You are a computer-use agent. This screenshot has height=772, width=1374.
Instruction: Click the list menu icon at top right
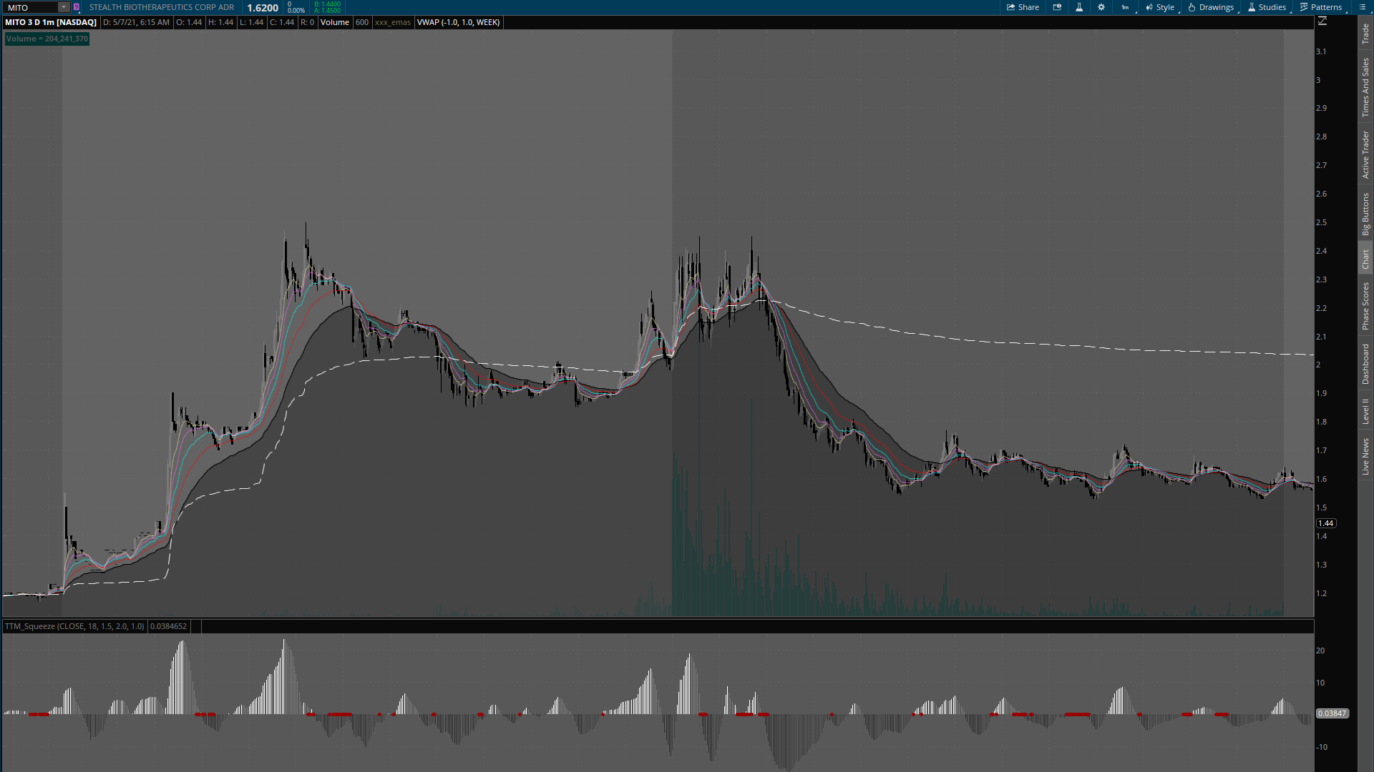(1362, 7)
